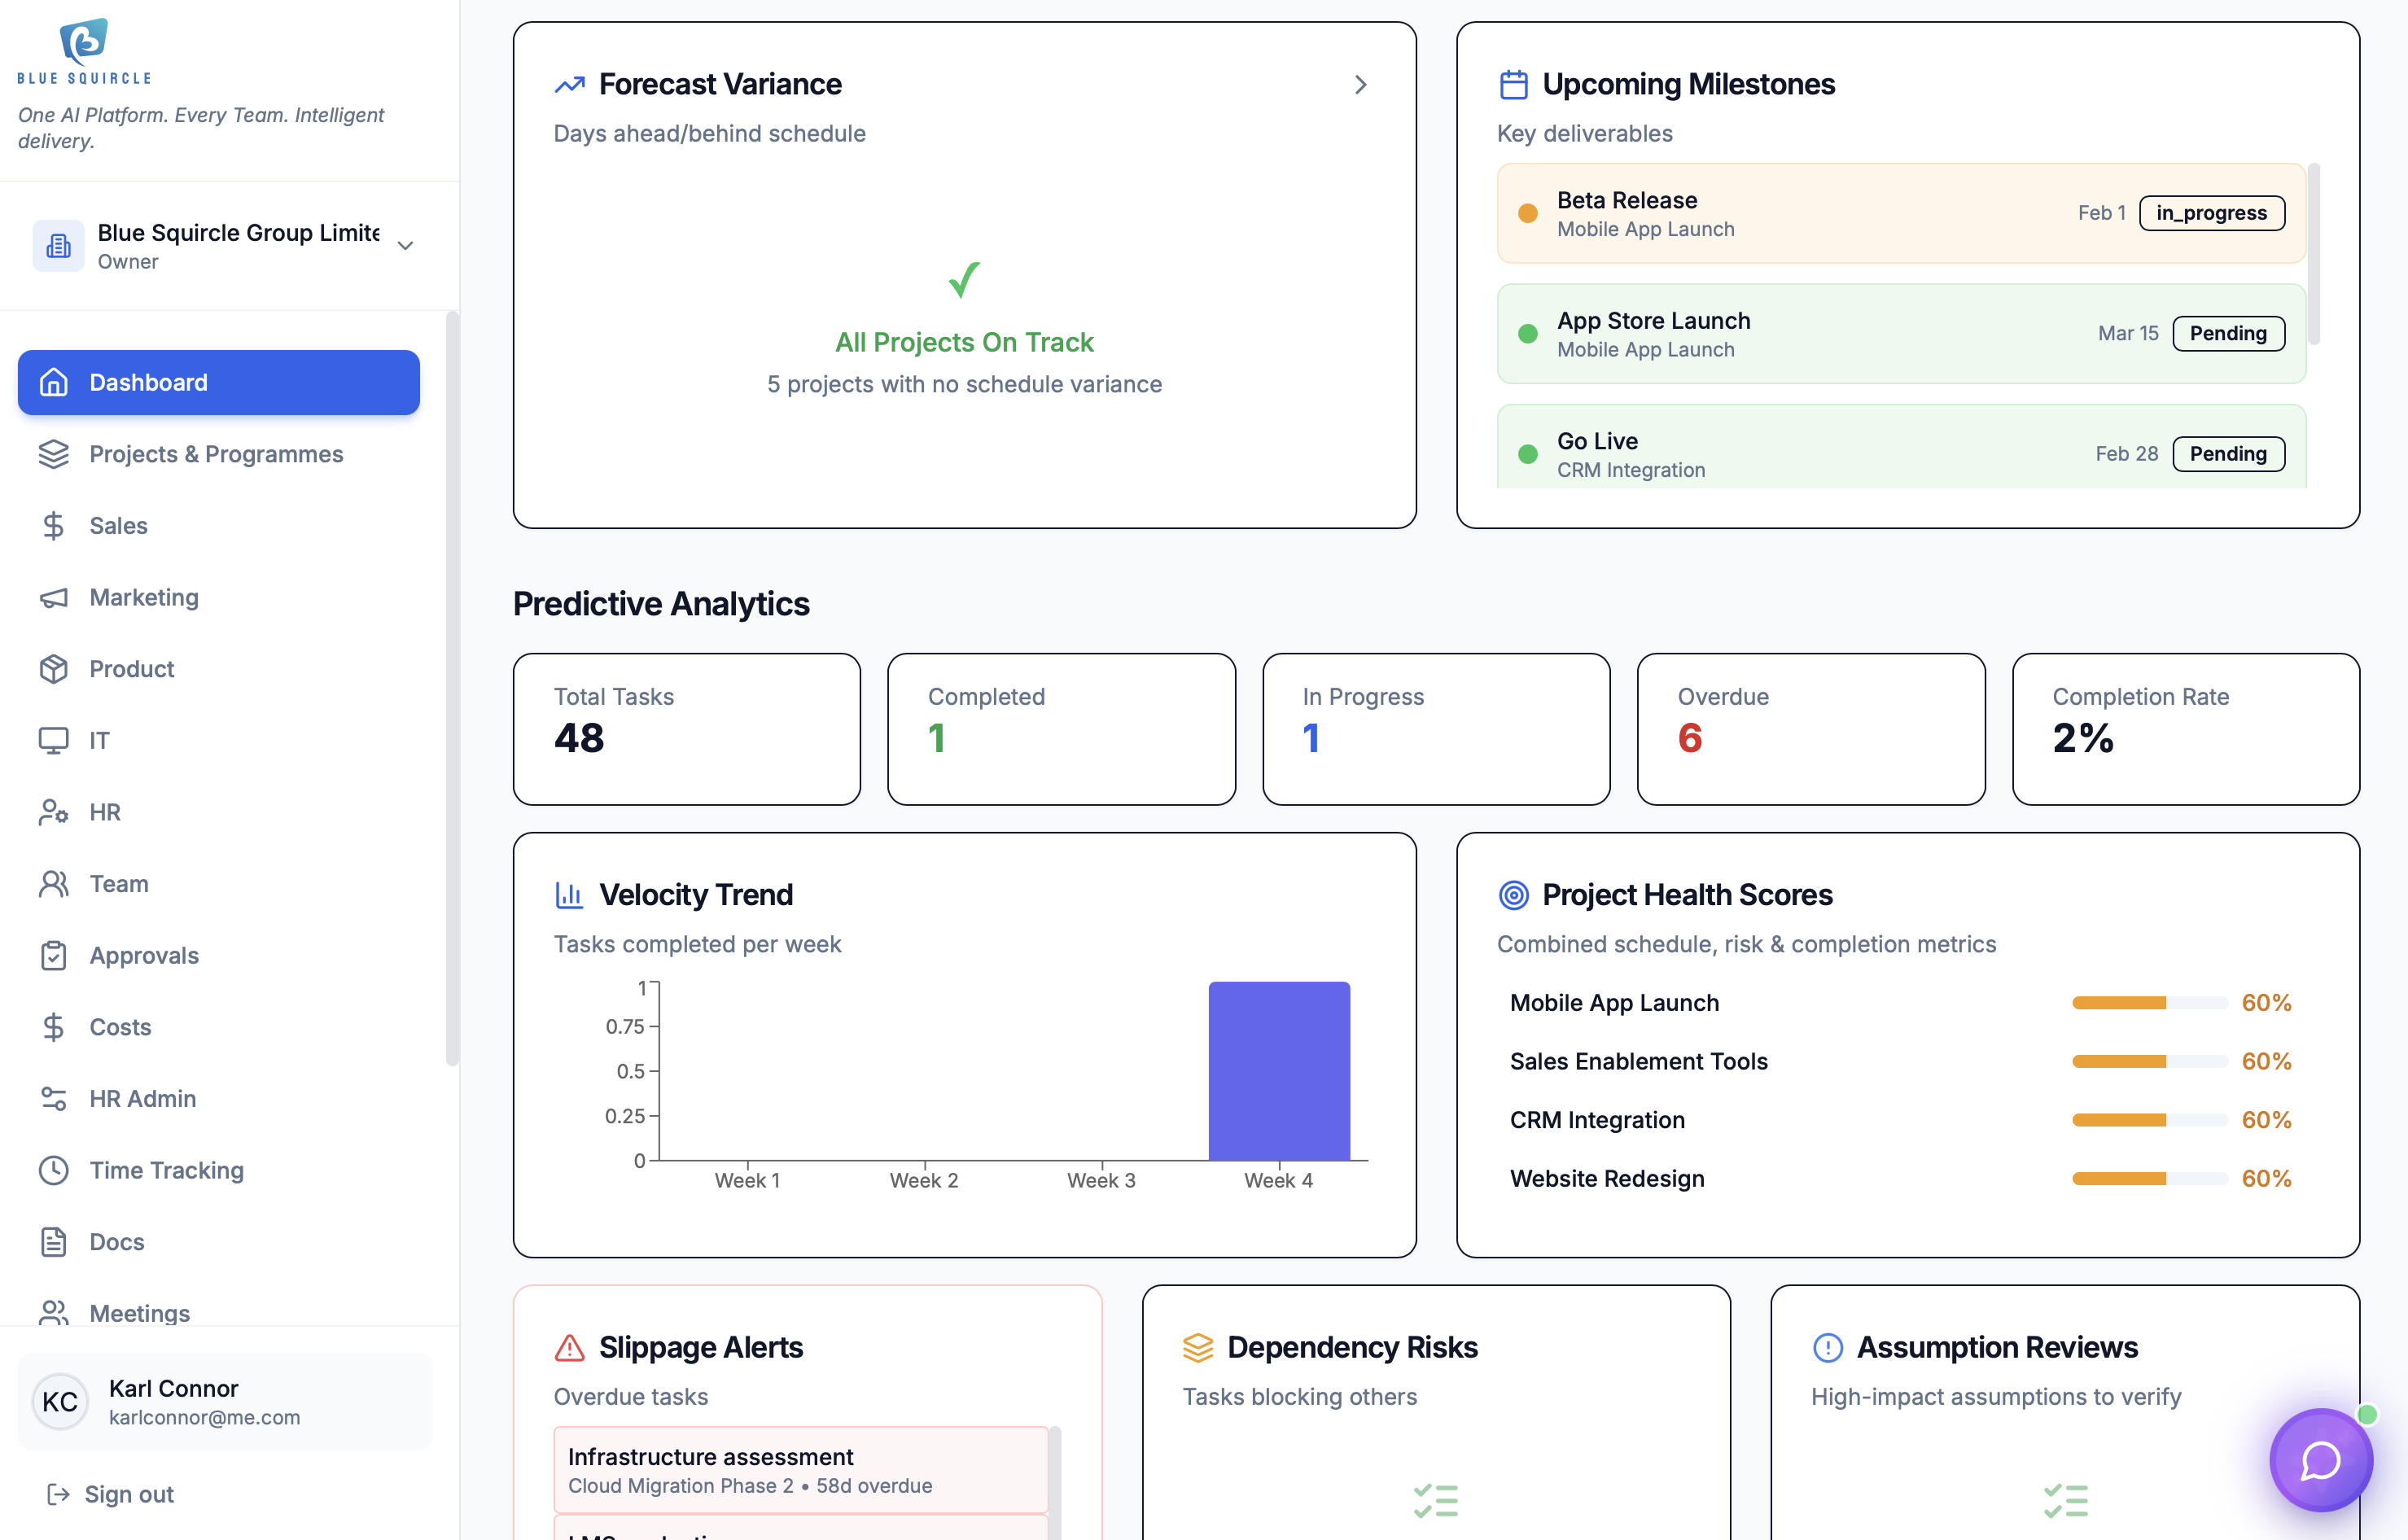Select the IT monitor icon
This screenshot has height=1540, width=2408.
pos(54,740)
